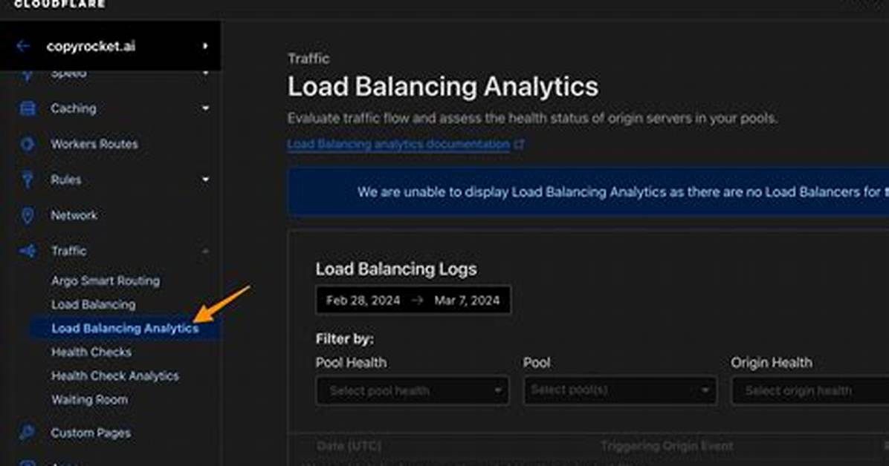The height and width of the screenshot is (466, 889).
Task: Expand the Speed menu chevron
Action: click(x=205, y=73)
